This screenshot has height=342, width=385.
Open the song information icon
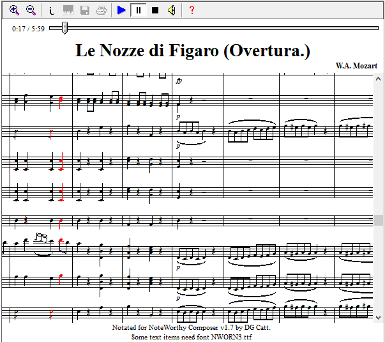coord(51,10)
